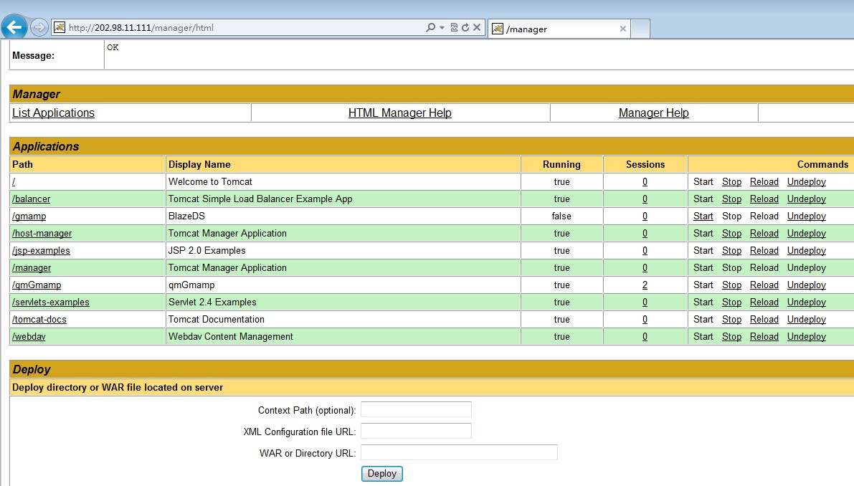854x486 pixels.
Task: Stop the /servlets-examples application
Action: (x=731, y=302)
